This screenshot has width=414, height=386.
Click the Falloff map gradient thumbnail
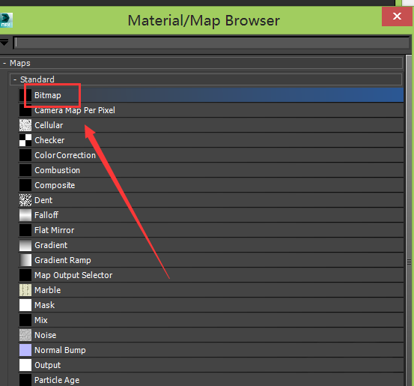[25, 215]
